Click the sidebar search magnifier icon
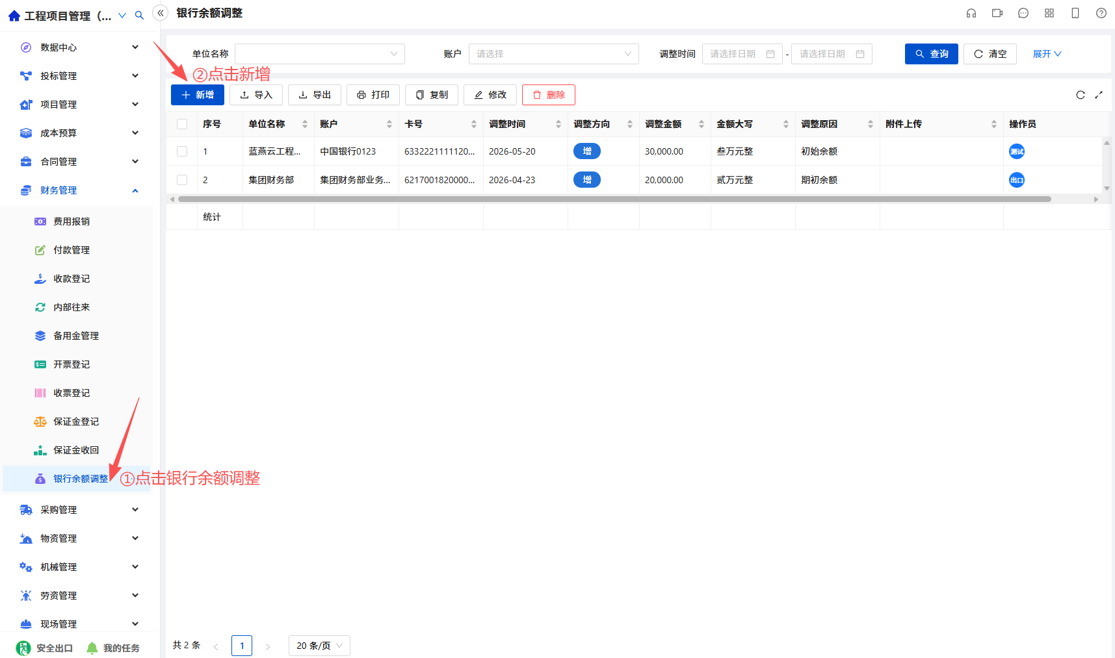The image size is (1115, 658). (139, 16)
